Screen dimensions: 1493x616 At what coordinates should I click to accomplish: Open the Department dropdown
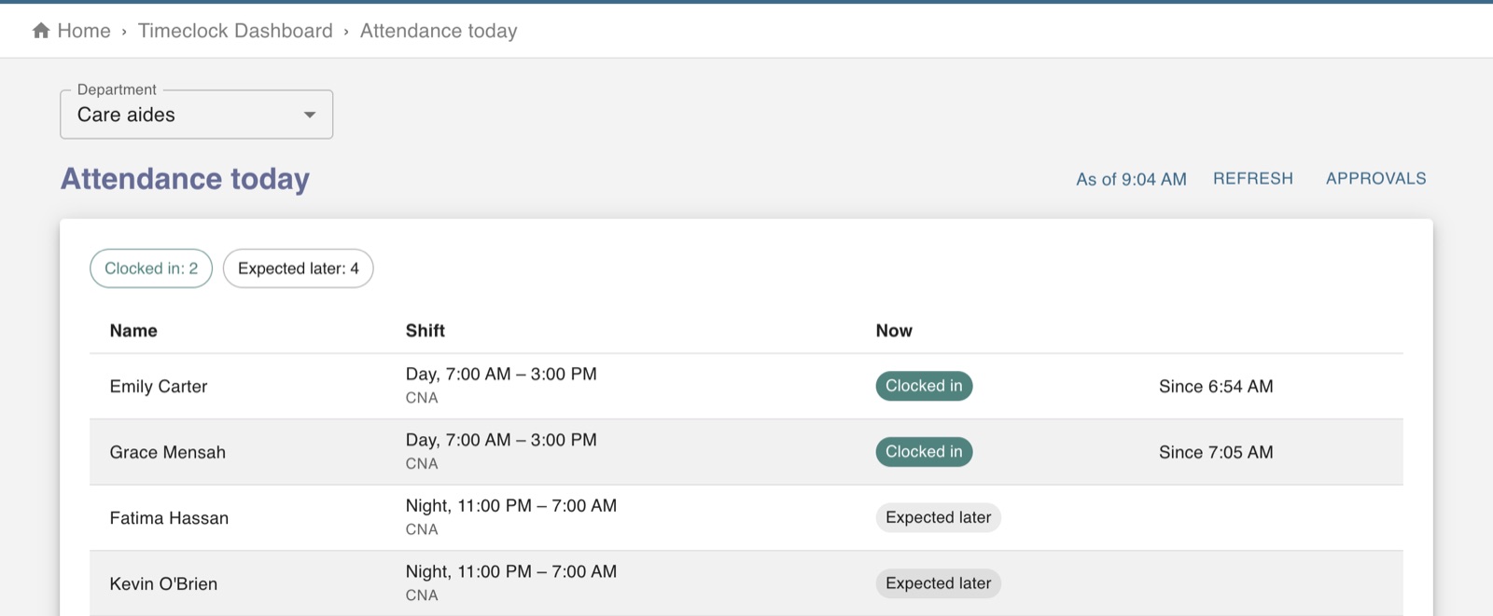(x=197, y=115)
